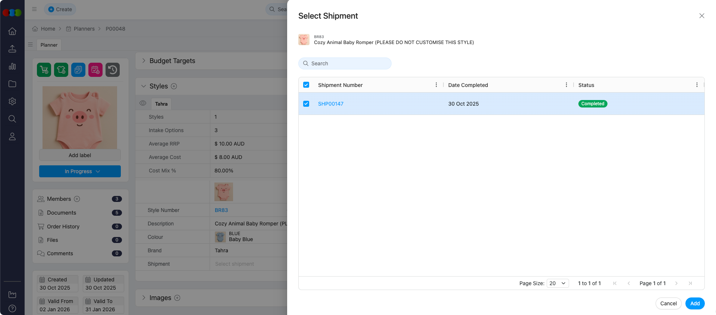Toggle the select-all shipments checkbox
The width and height of the screenshot is (716, 315).
tap(306, 85)
